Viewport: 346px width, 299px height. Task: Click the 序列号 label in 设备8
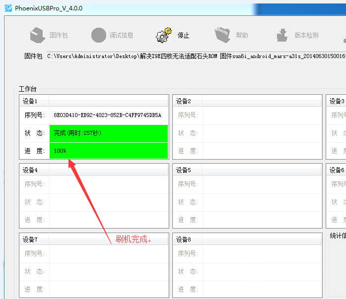pos(188,253)
